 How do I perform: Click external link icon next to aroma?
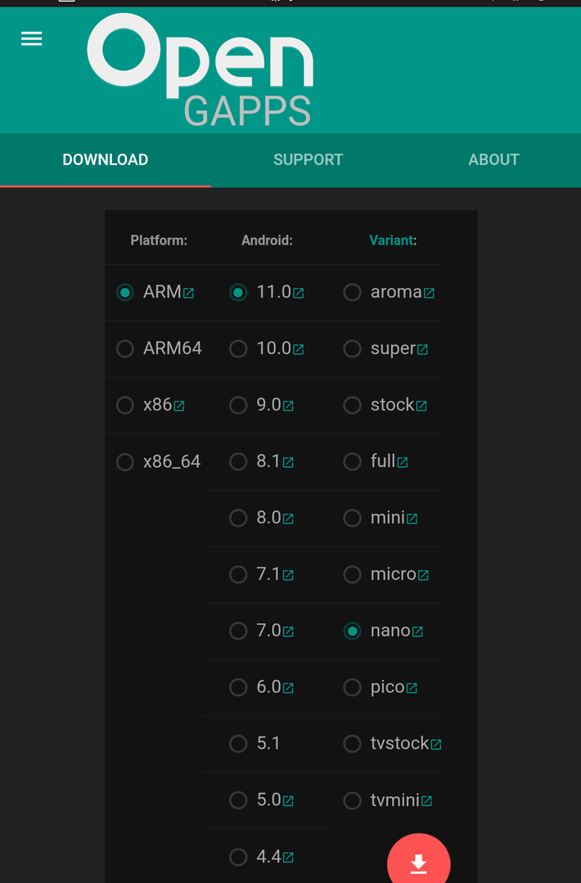pos(429,294)
